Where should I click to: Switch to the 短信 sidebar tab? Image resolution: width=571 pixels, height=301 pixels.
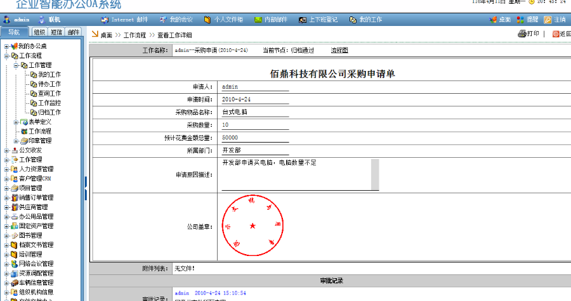[x=56, y=32]
